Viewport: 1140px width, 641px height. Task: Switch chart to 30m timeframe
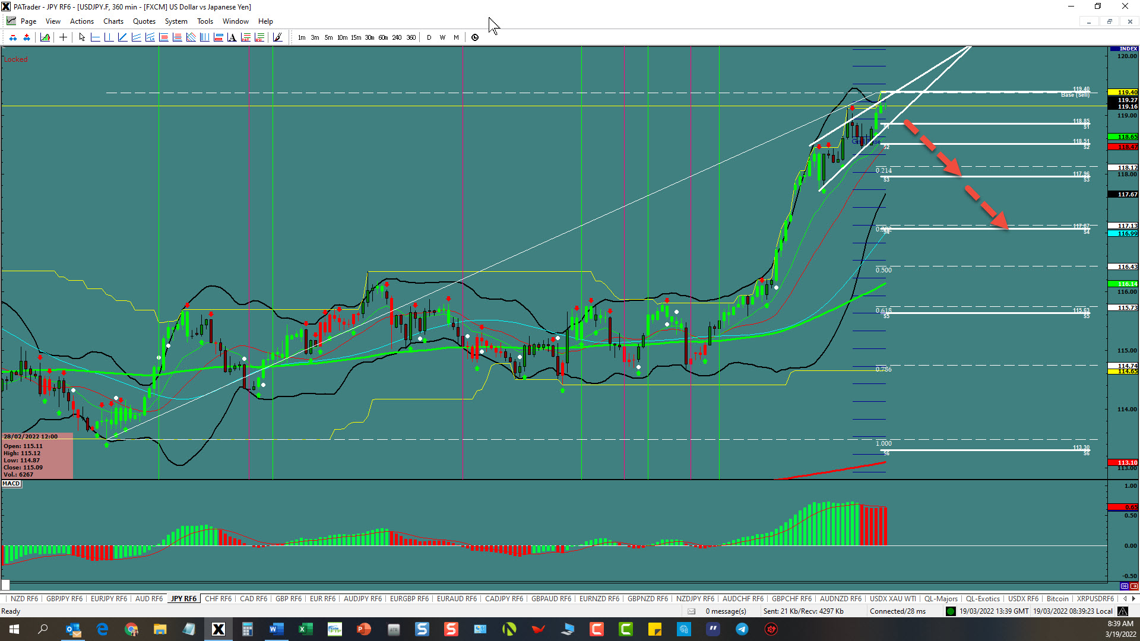pos(369,37)
